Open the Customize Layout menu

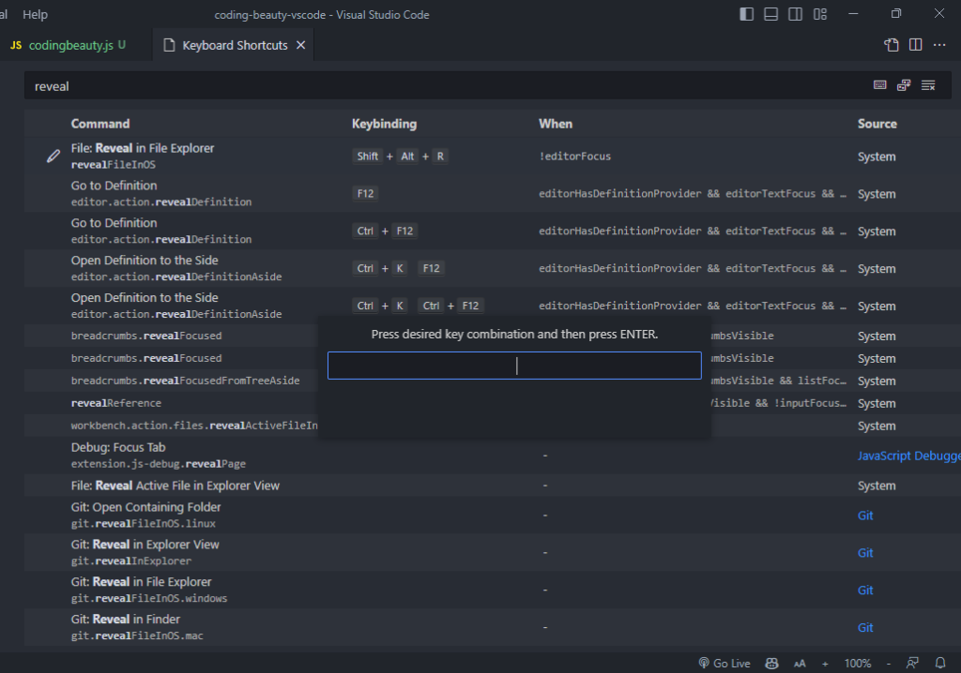point(820,14)
